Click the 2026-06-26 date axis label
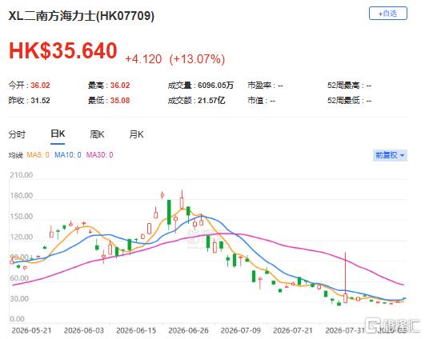The height and width of the screenshot is (339, 425). (x=188, y=330)
